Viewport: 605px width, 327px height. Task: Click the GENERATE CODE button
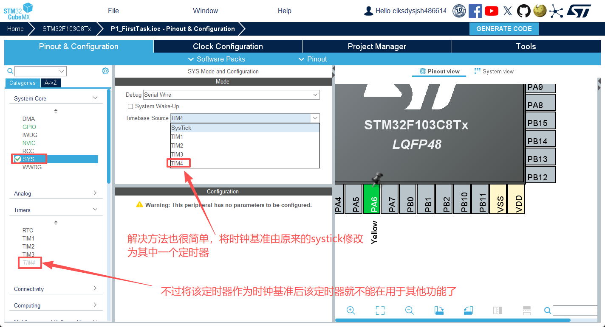[504, 29]
